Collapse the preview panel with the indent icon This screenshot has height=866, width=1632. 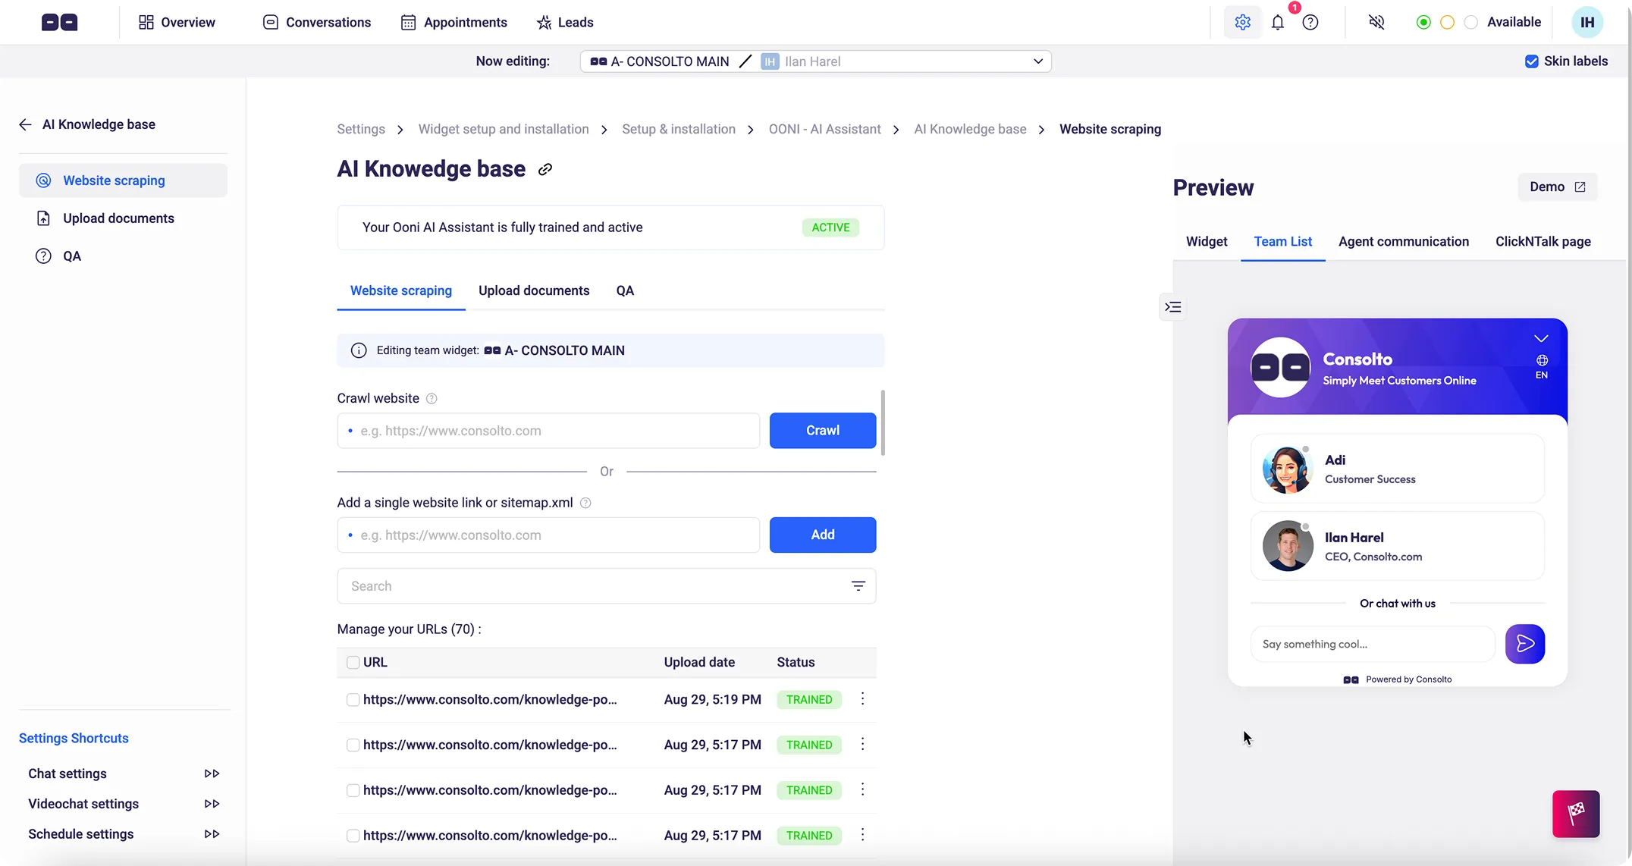(x=1173, y=307)
